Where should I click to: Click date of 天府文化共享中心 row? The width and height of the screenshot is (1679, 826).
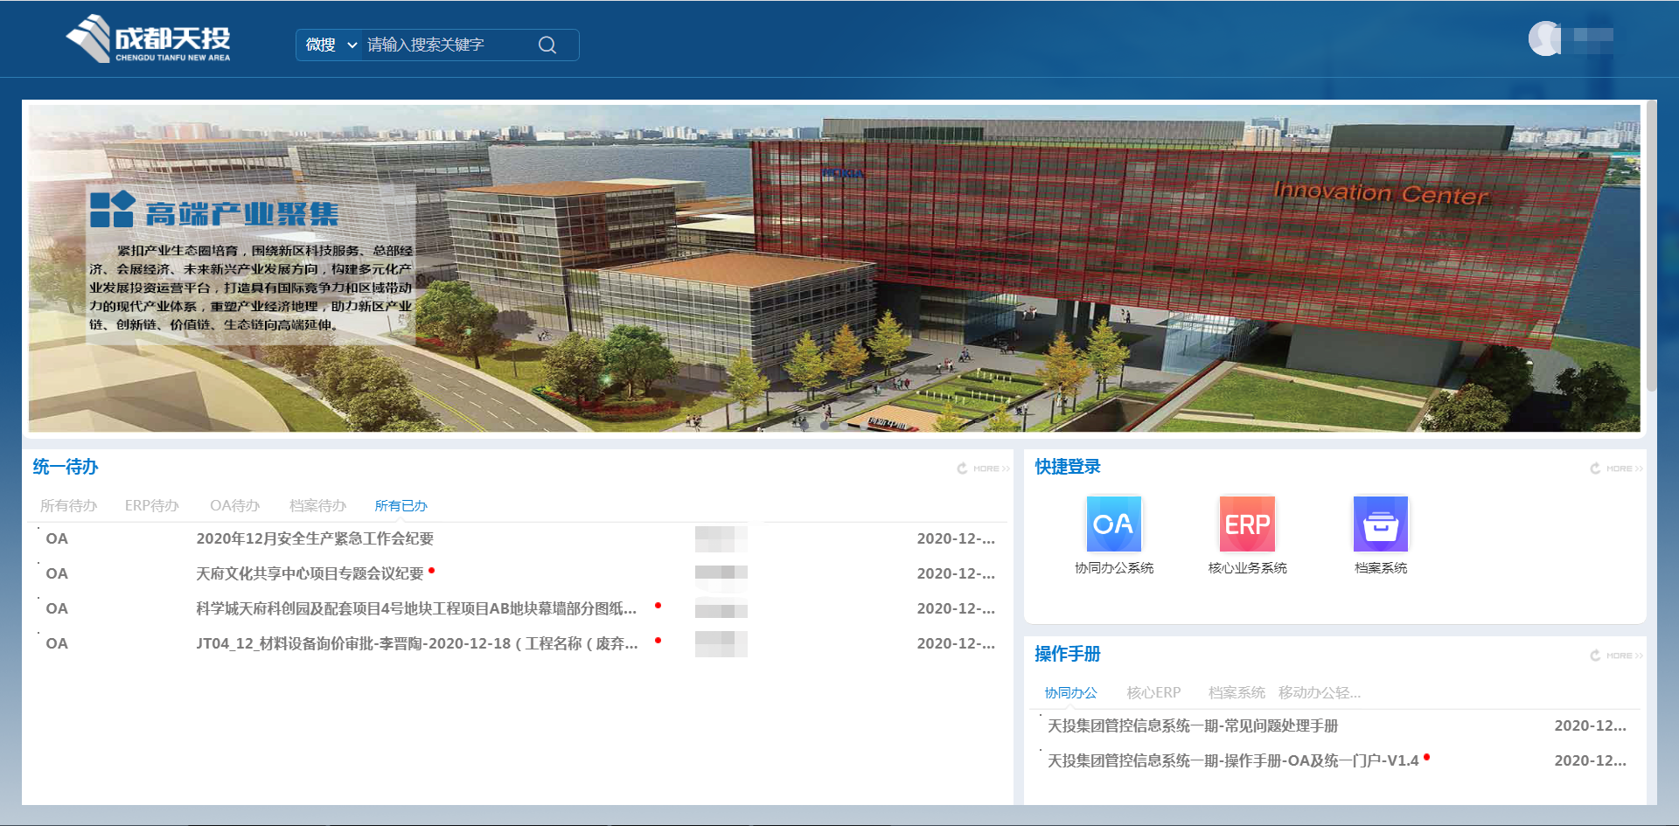[956, 573]
